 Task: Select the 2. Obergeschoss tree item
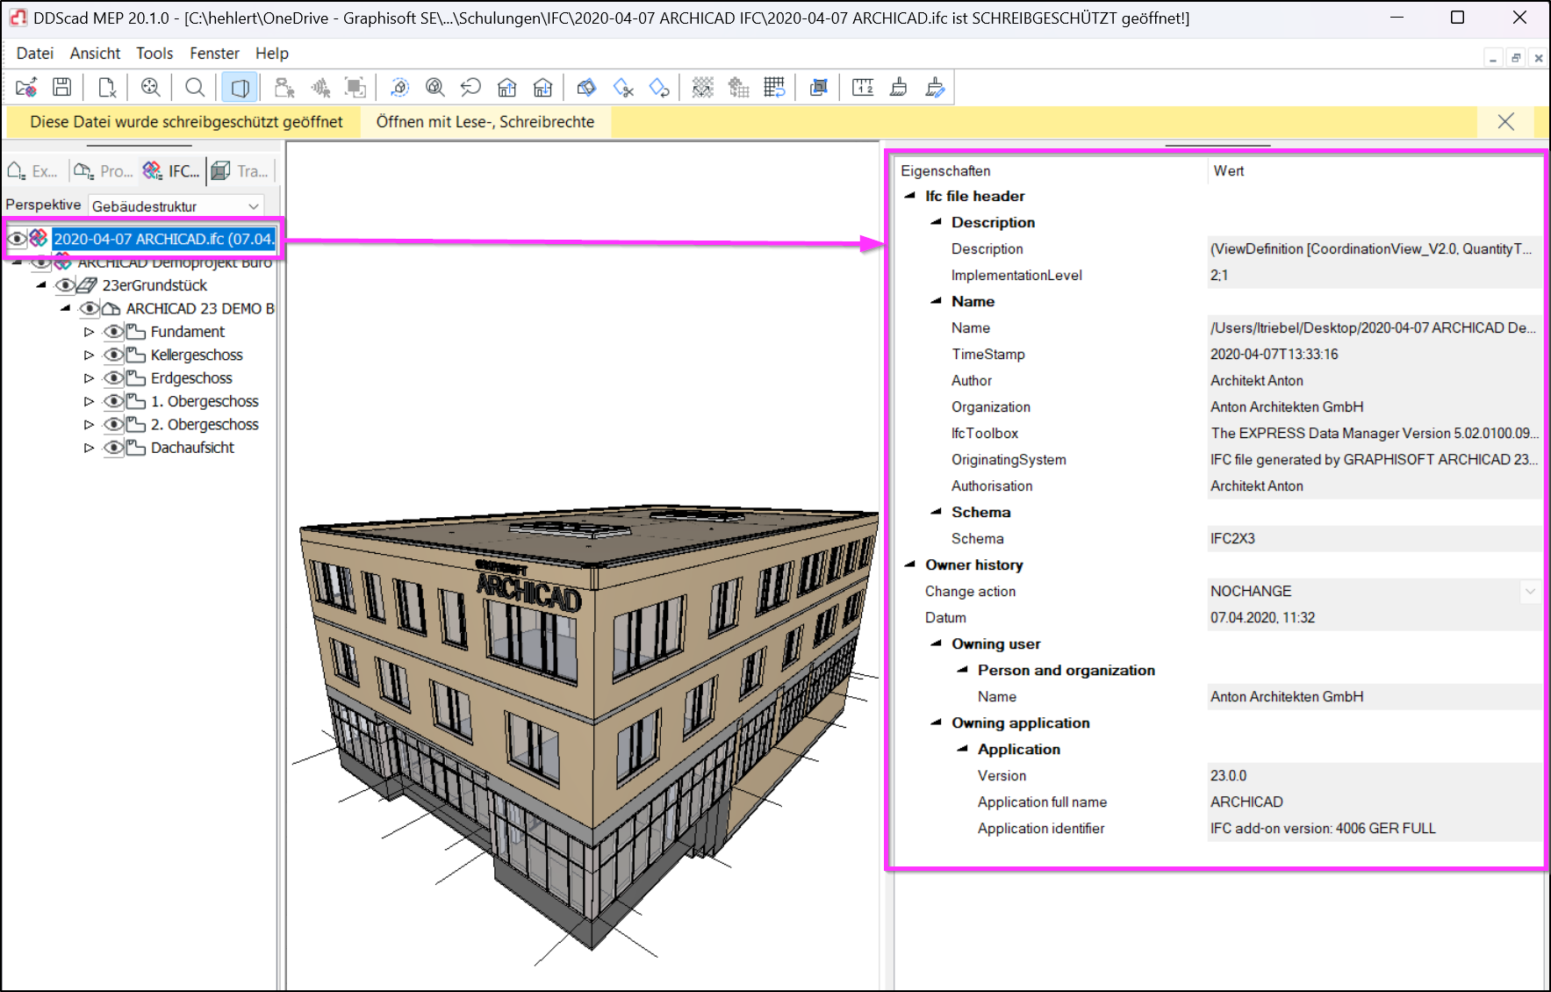tap(205, 424)
